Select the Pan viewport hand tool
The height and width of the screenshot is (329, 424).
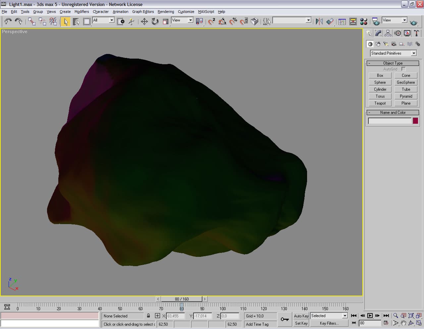click(x=403, y=323)
